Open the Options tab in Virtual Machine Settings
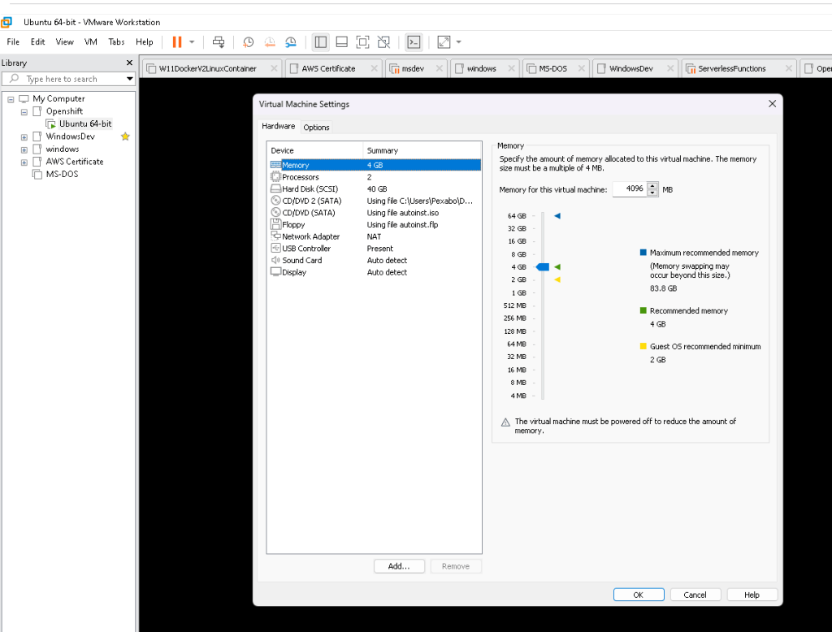Screen dimensions: 832x632 (x=316, y=128)
